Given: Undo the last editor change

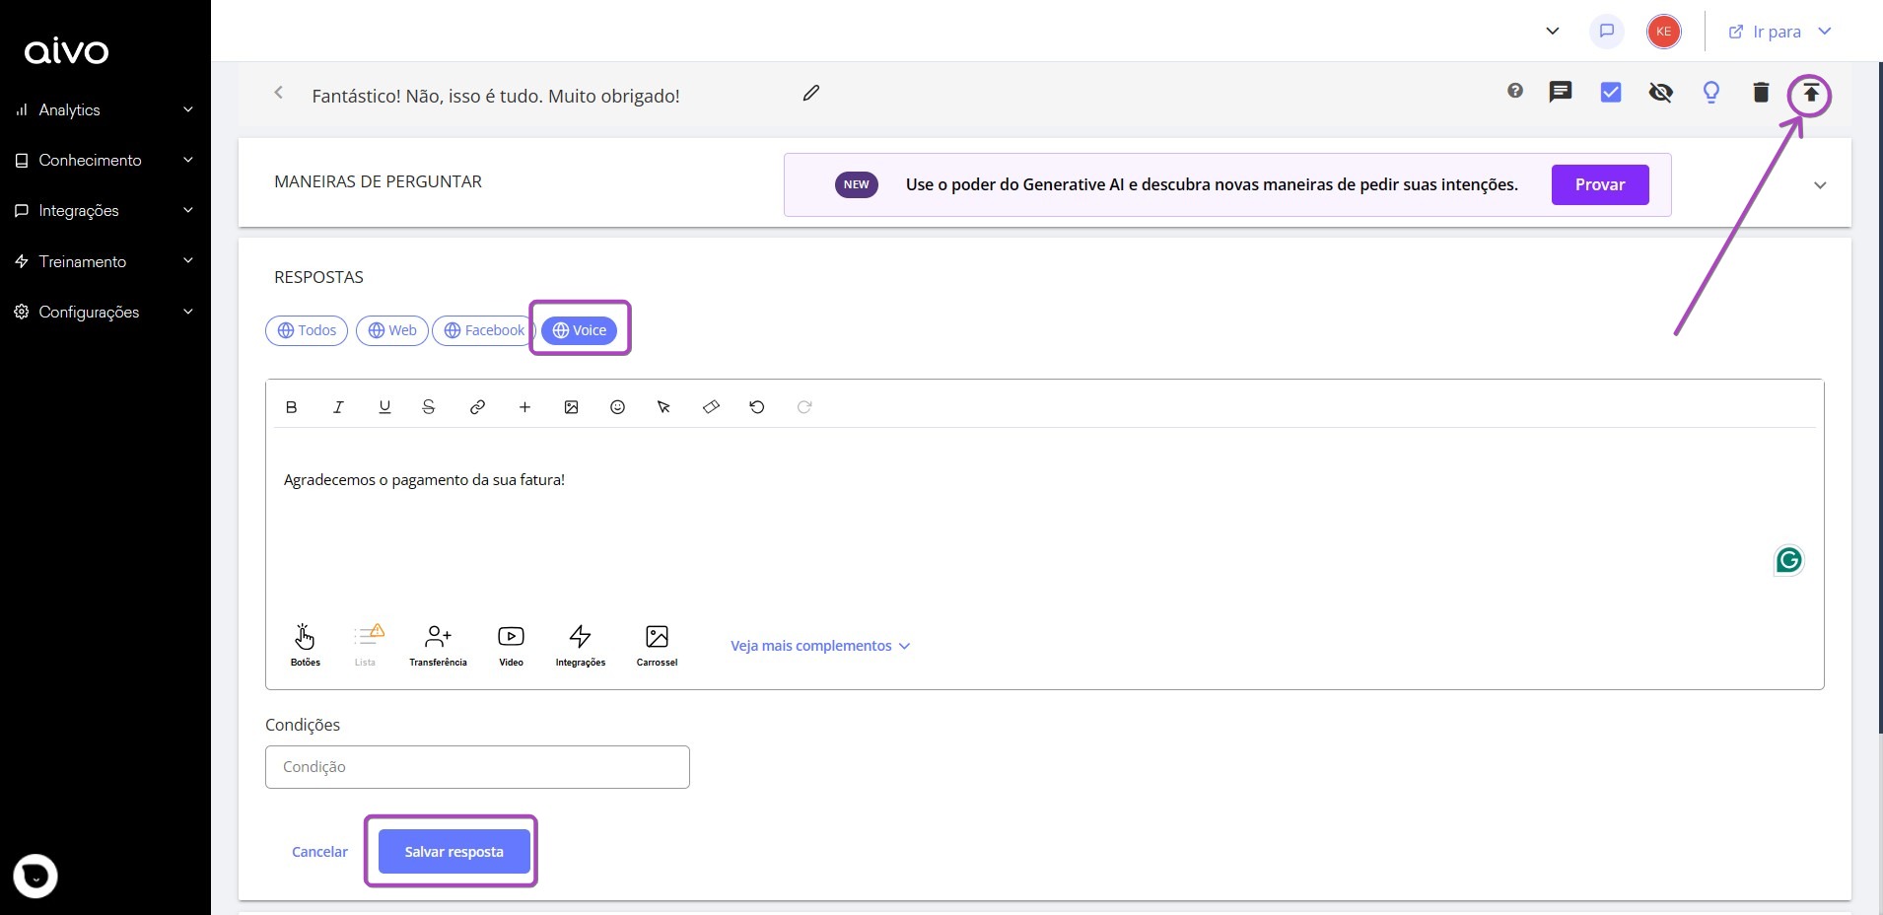Looking at the screenshot, I should 756,407.
